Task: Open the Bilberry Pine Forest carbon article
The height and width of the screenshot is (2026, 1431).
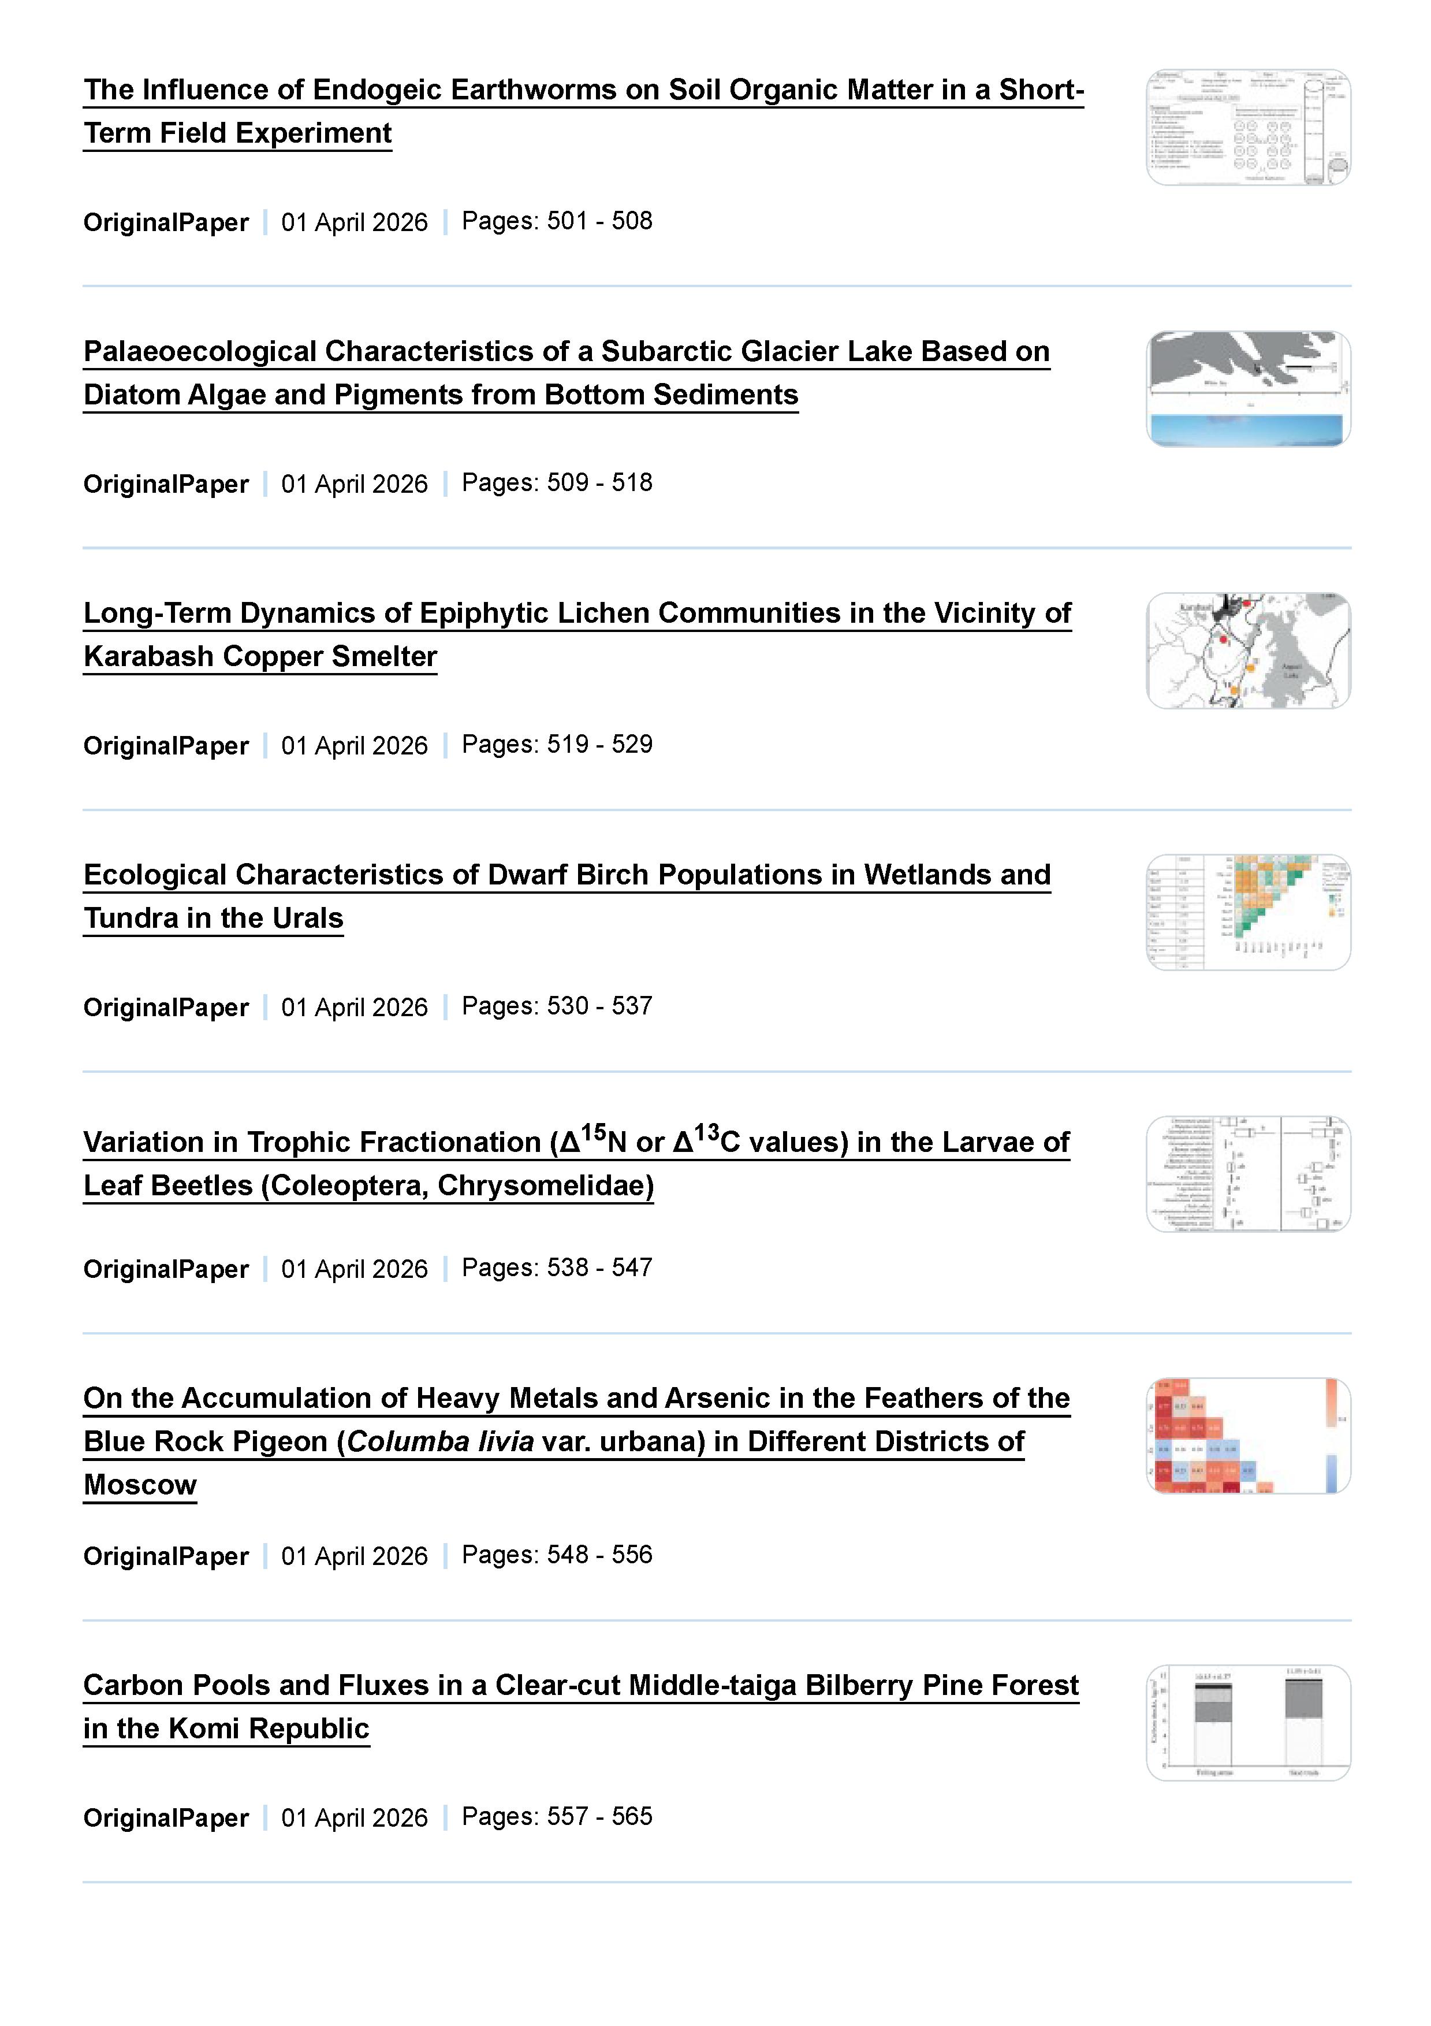Action: [x=580, y=1685]
